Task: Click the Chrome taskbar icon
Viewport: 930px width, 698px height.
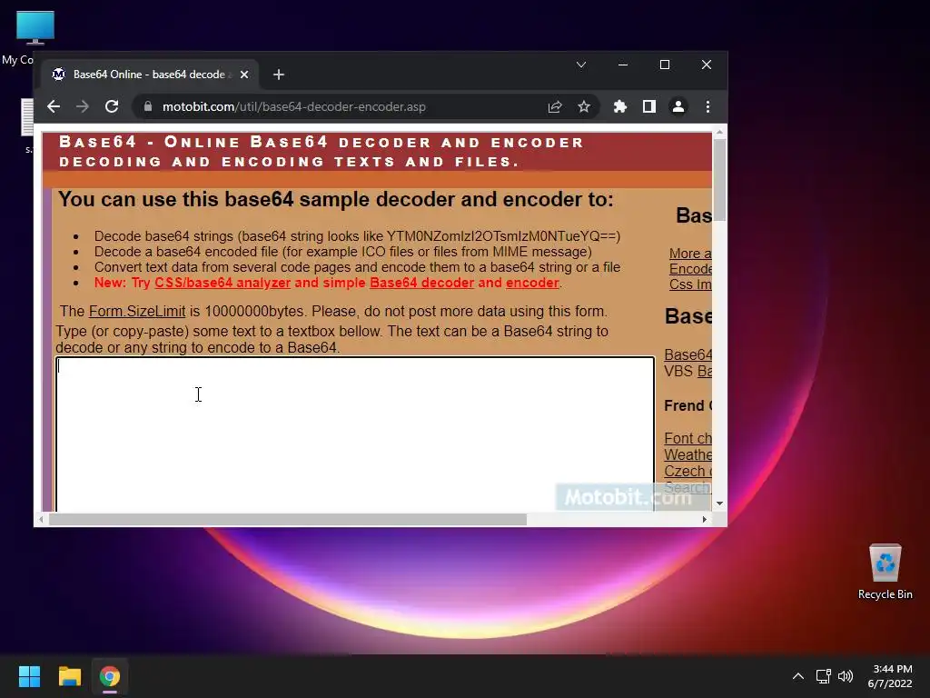Action: [110, 676]
